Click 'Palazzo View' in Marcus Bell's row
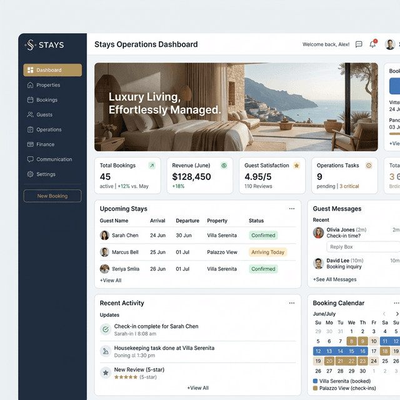The width and height of the screenshot is (400, 400). click(x=222, y=252)
